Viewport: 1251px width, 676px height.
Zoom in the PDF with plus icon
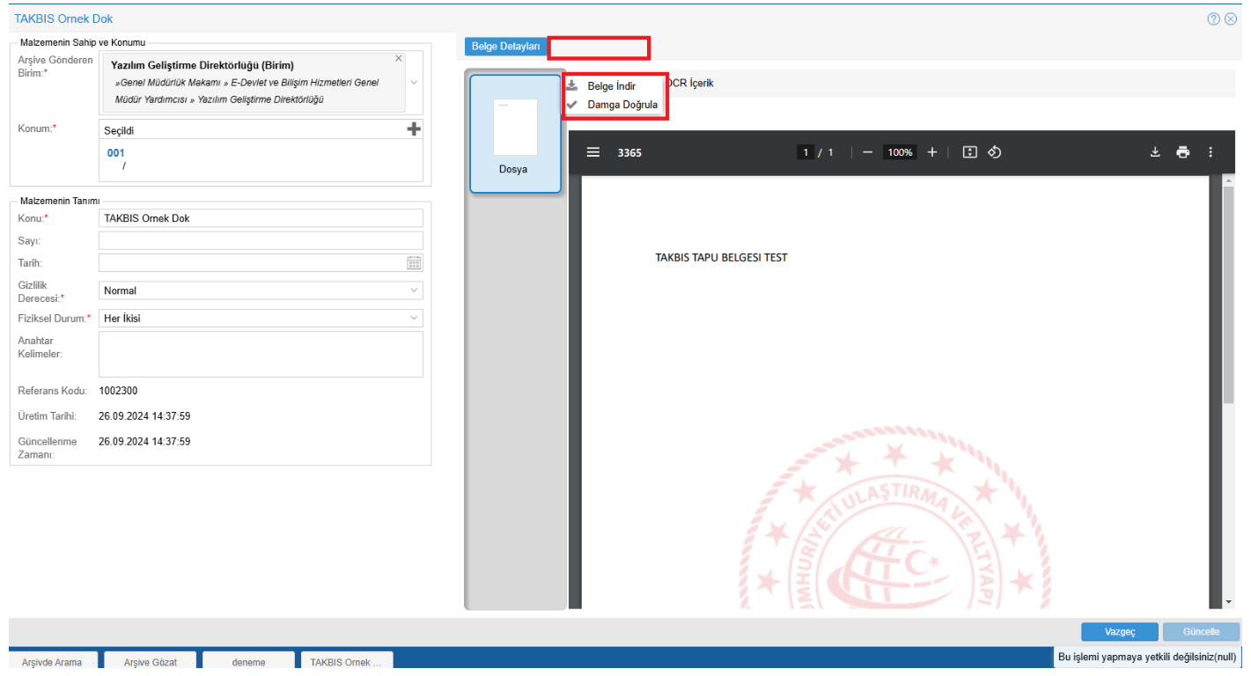point(932,152)
